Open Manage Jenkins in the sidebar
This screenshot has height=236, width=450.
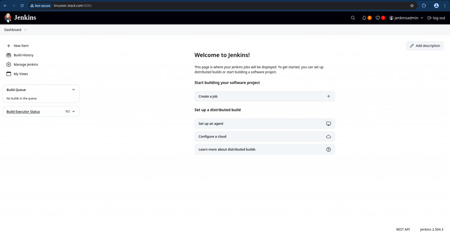[26, 65]
